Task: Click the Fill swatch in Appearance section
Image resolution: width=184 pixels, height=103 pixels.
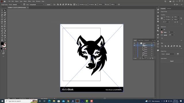Action: (162, 29)
